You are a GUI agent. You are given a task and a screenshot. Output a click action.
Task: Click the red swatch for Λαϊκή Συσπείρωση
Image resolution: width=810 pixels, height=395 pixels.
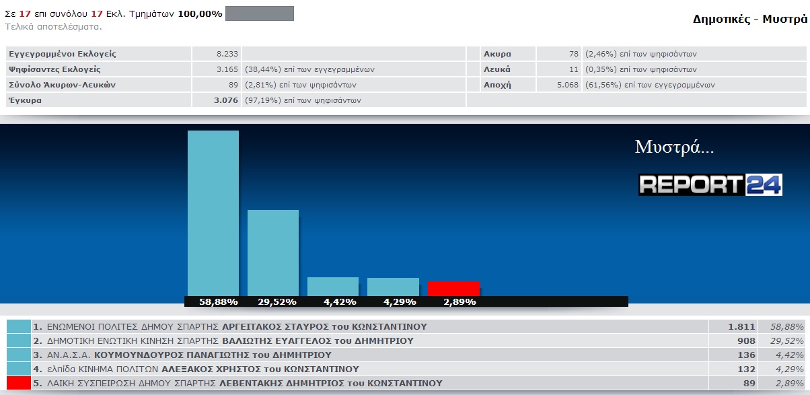point(19,383)
